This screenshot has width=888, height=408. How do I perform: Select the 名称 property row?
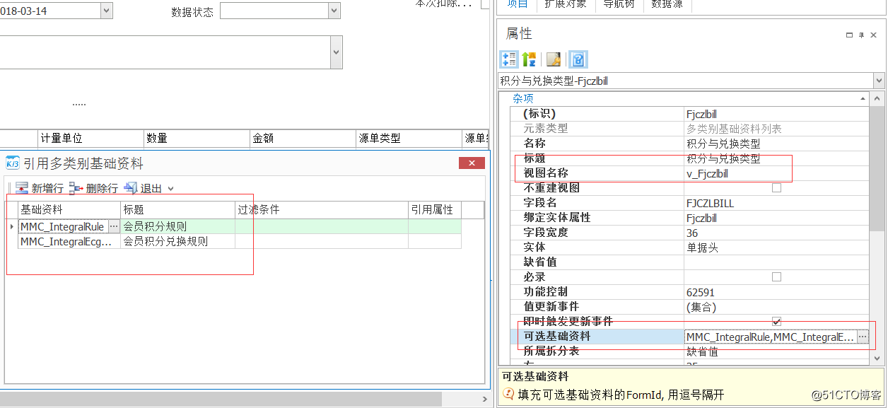coord(689,144)
